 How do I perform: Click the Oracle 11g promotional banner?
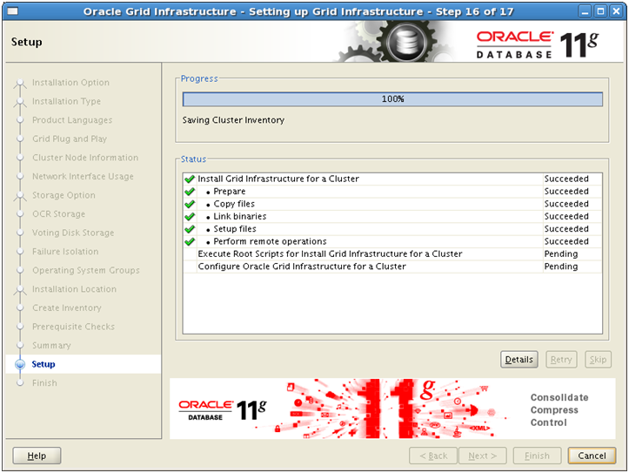tap(392, 409)
